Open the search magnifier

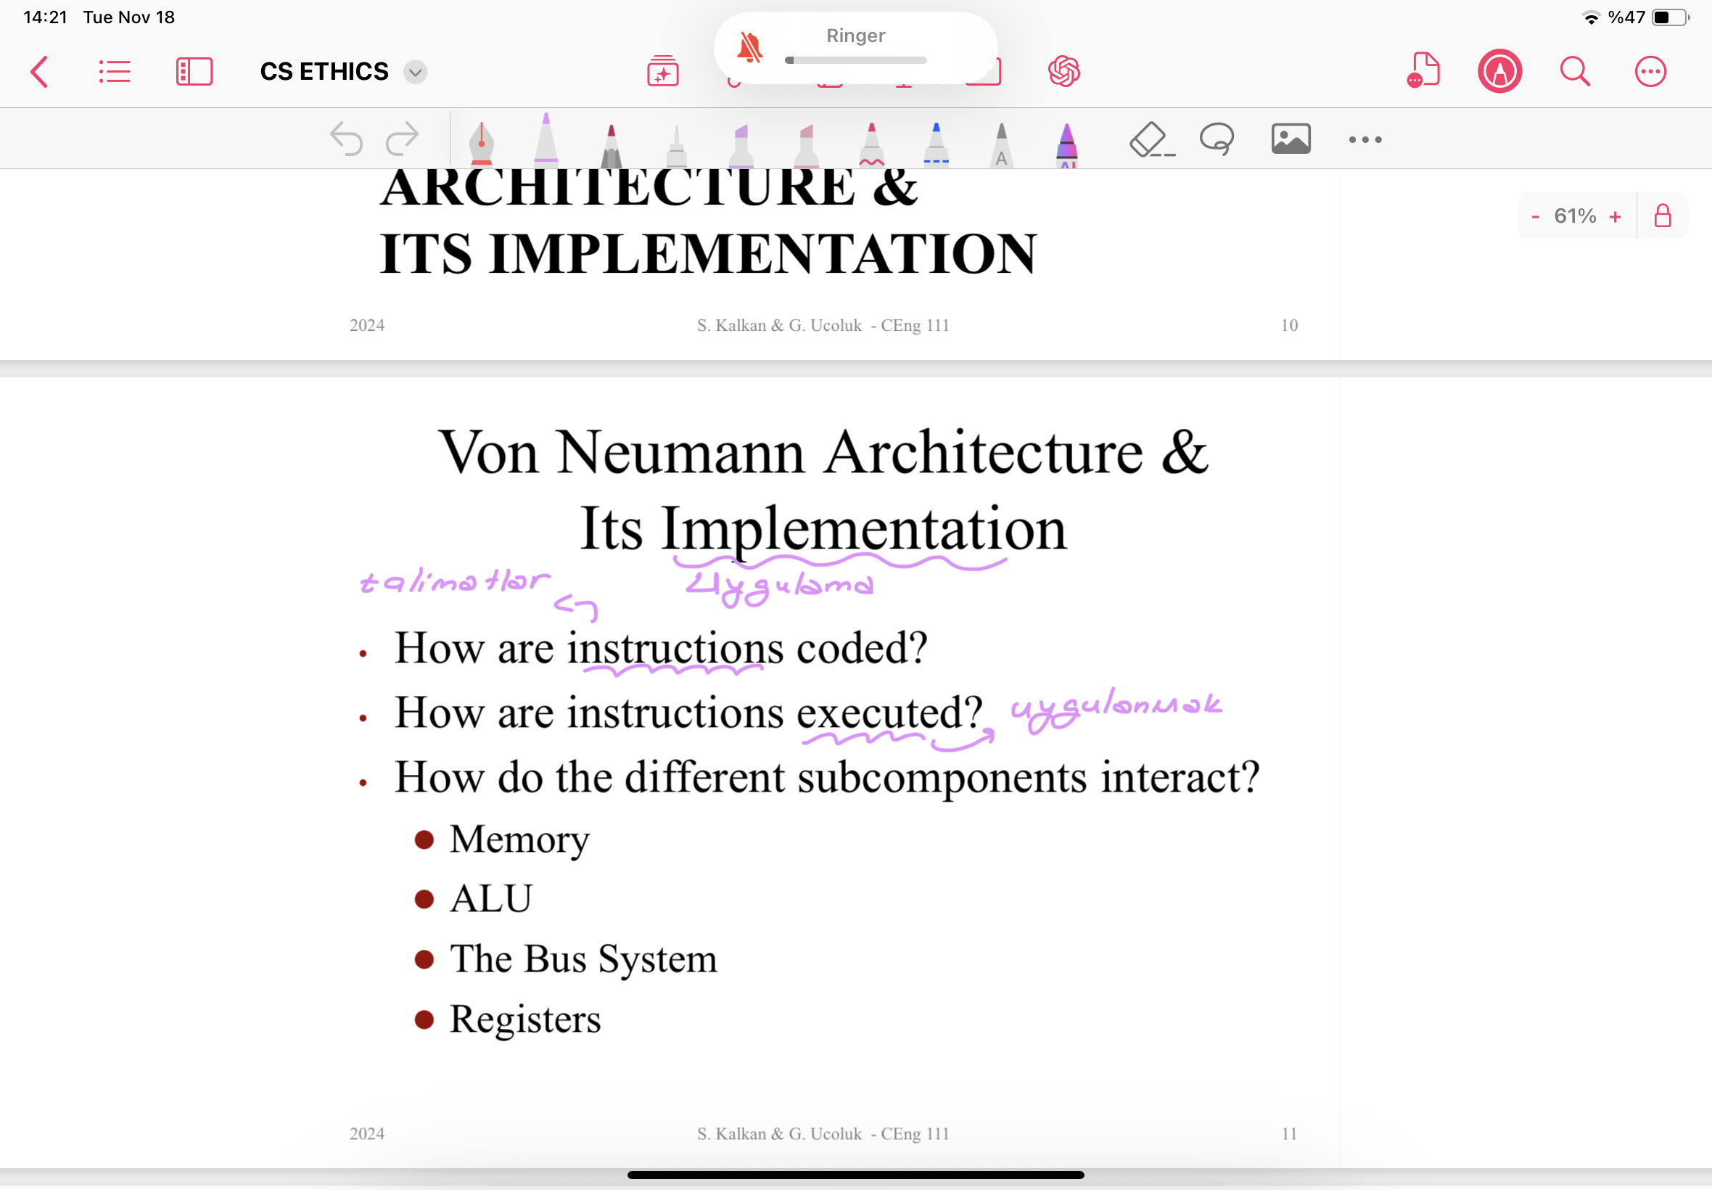coord(1575,72)
